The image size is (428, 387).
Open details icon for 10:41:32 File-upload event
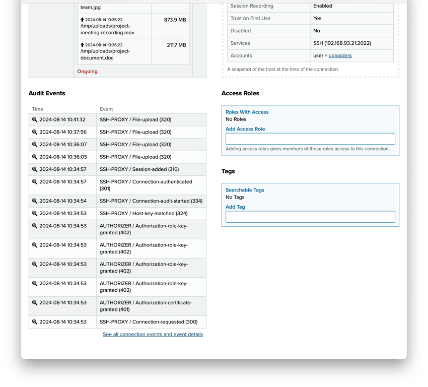[x=35, y=119]
